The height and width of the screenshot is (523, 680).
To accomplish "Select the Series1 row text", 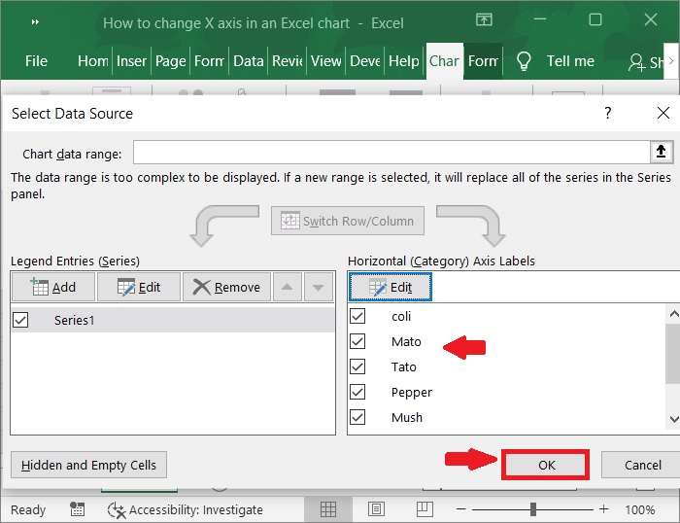I will coord(74,320).
